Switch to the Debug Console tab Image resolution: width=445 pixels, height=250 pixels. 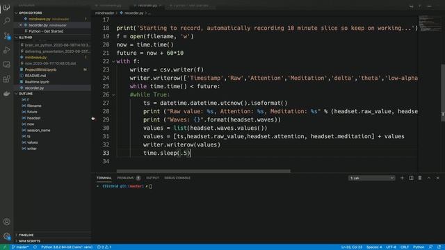point(177,178)
